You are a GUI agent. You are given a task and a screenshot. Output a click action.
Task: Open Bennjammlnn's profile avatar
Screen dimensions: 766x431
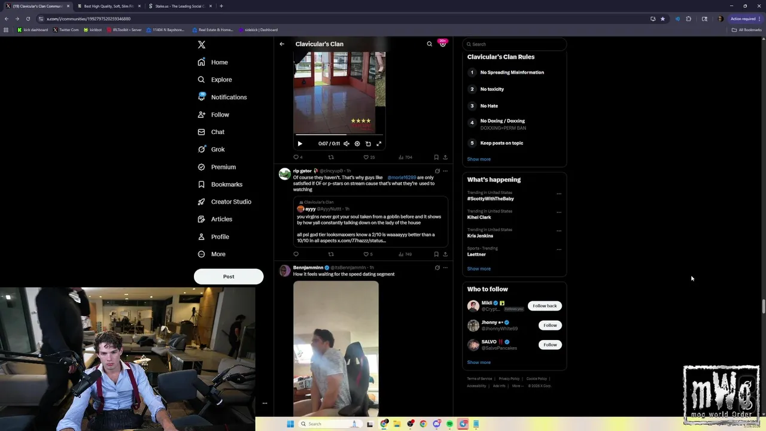[284, 271]
